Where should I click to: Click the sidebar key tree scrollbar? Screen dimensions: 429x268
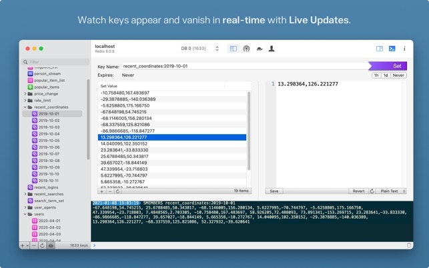pyautogui.click(x=88, y=119)
